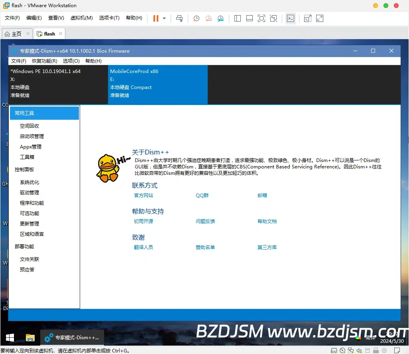
Task: Open the Windows Start button in guest
Action: pyautogui.click(x=10, y=338)
